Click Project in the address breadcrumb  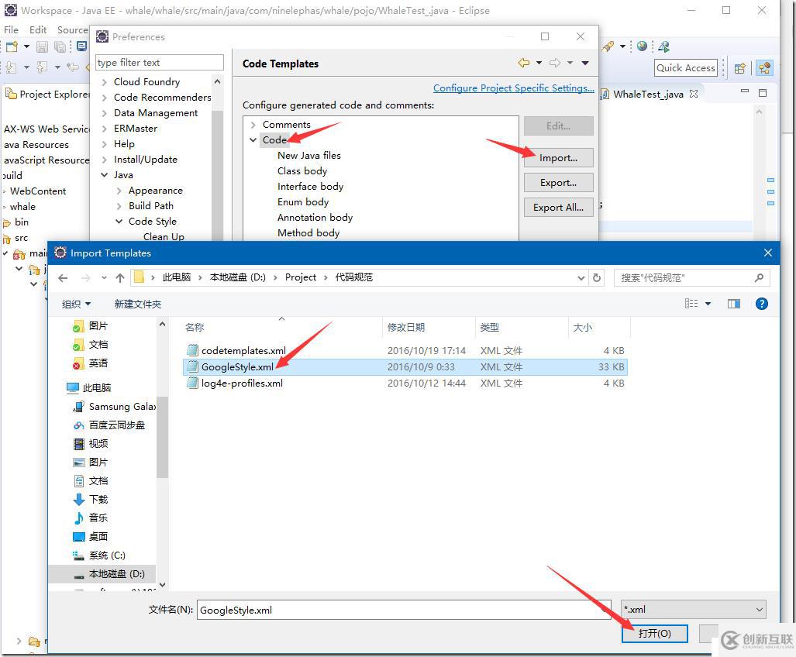tap(301, 277)
